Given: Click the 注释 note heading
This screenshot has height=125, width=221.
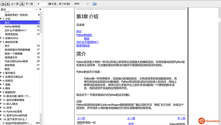Looking at the screenshot, I should (79, 101).
